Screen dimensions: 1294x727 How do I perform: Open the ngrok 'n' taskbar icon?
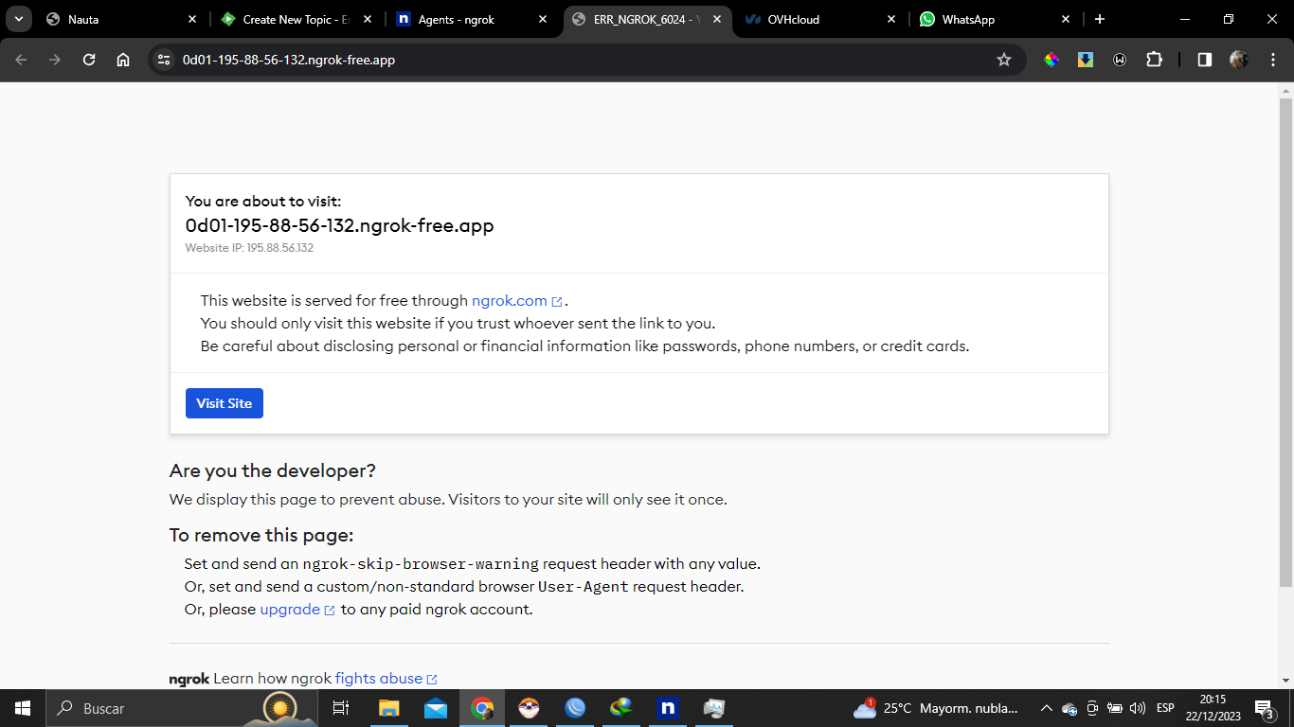(668, 708)
